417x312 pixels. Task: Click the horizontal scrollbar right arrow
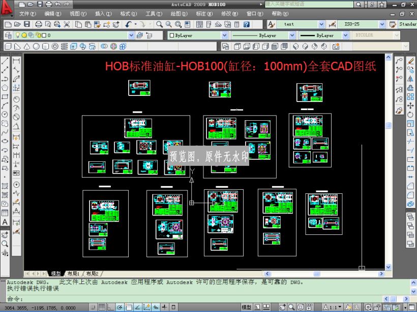(381, 273)
